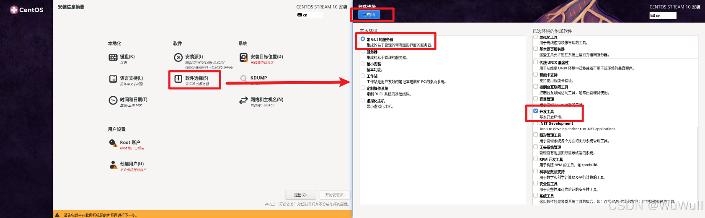Open 网络和主机名(N) network arrows icon
Screen dimensions: 705x218
click(x=243, y=100)
